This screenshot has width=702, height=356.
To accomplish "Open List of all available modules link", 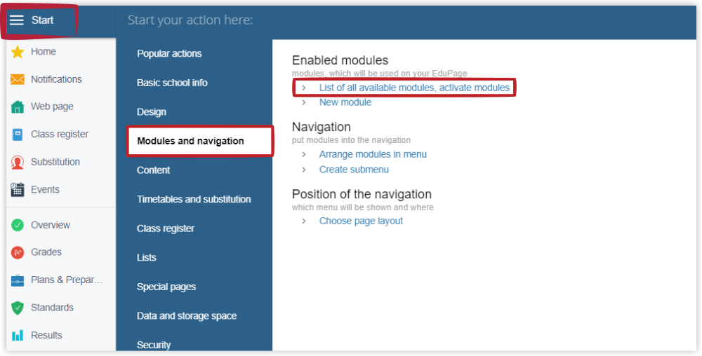I will click(414, 88).
